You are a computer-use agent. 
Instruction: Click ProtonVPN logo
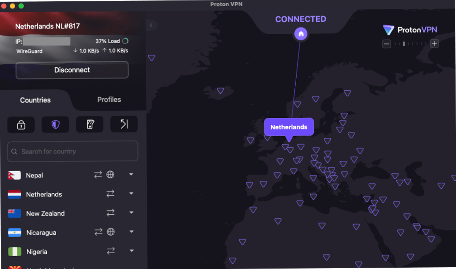[410, 30]
